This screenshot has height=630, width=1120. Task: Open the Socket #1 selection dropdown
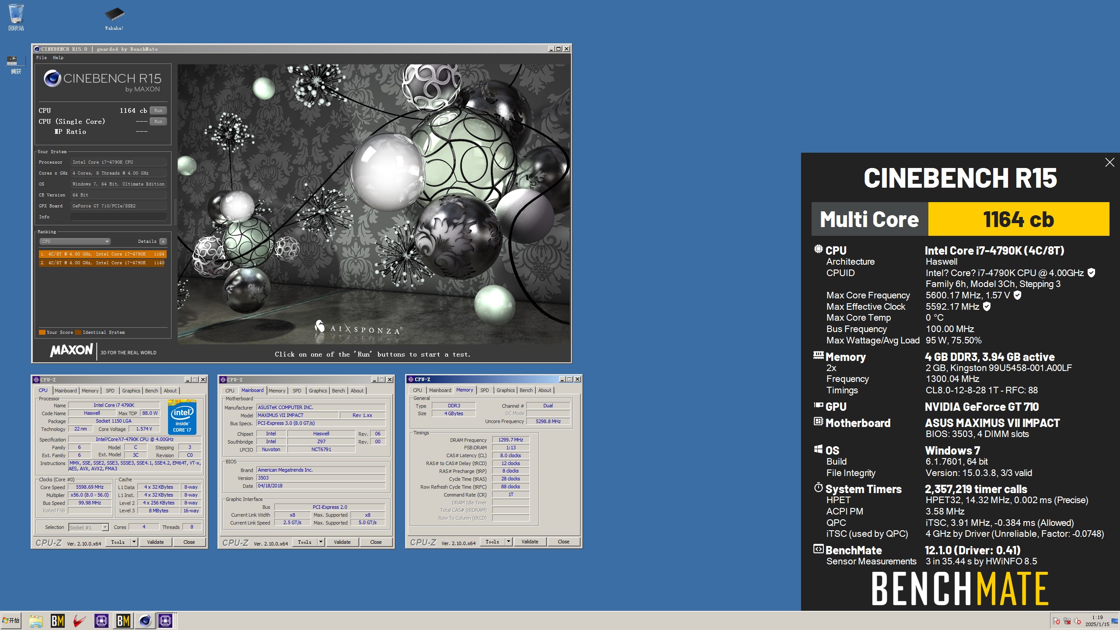tap(88, 527)
